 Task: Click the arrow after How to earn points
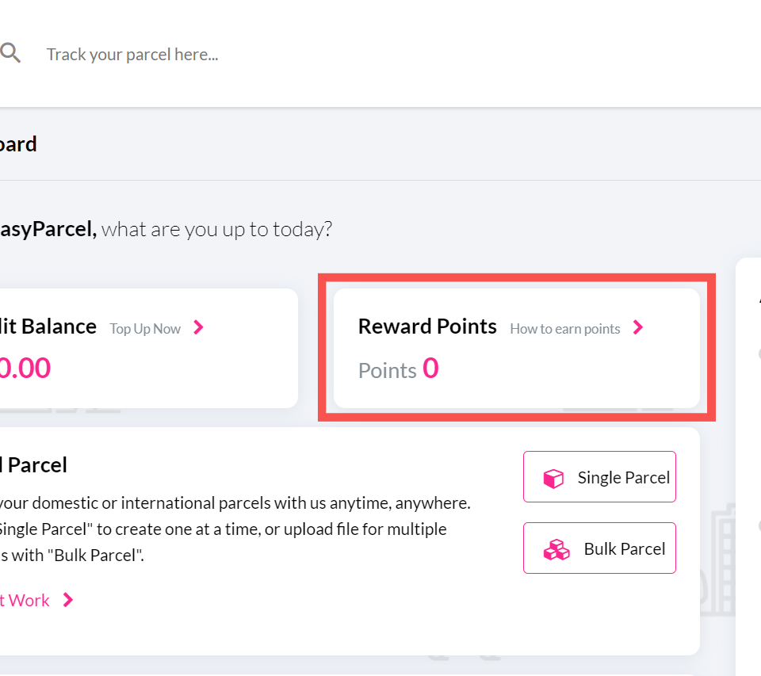(638, 327)
